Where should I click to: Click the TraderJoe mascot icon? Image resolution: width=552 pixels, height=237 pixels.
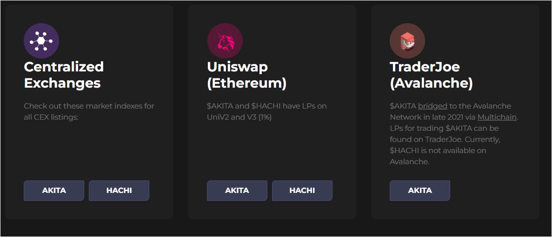point(407,41)
